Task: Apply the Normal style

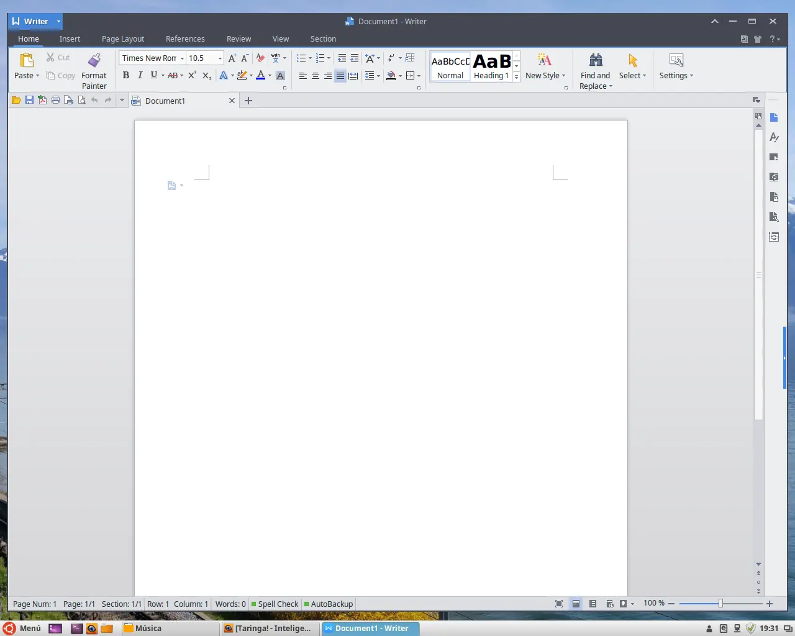Action: 450,67
